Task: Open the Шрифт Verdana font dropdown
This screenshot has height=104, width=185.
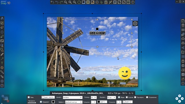Action: point(73,97)
